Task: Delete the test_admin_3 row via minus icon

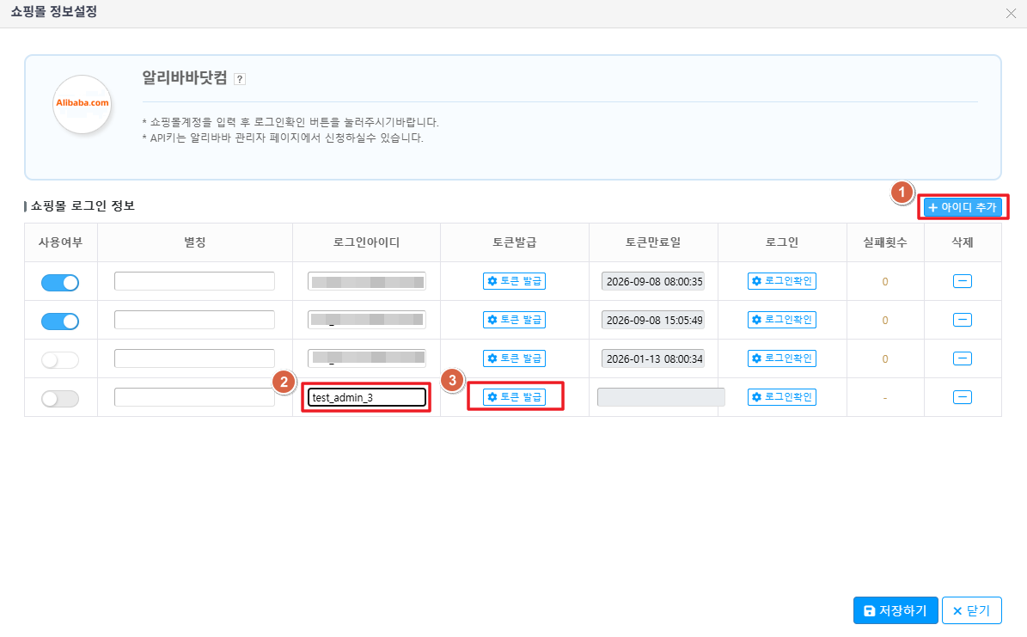Action: coord(963,397)
